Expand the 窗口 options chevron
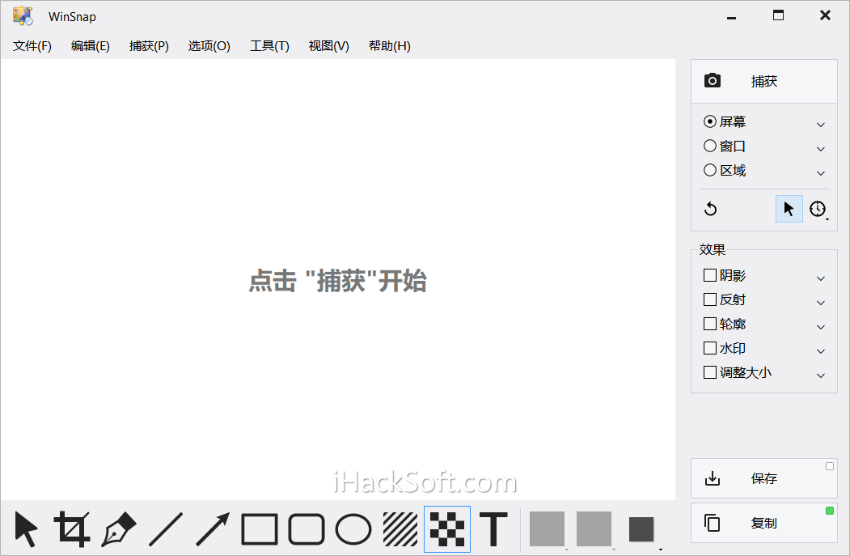 pyautogui.click(x=821, y=149)
